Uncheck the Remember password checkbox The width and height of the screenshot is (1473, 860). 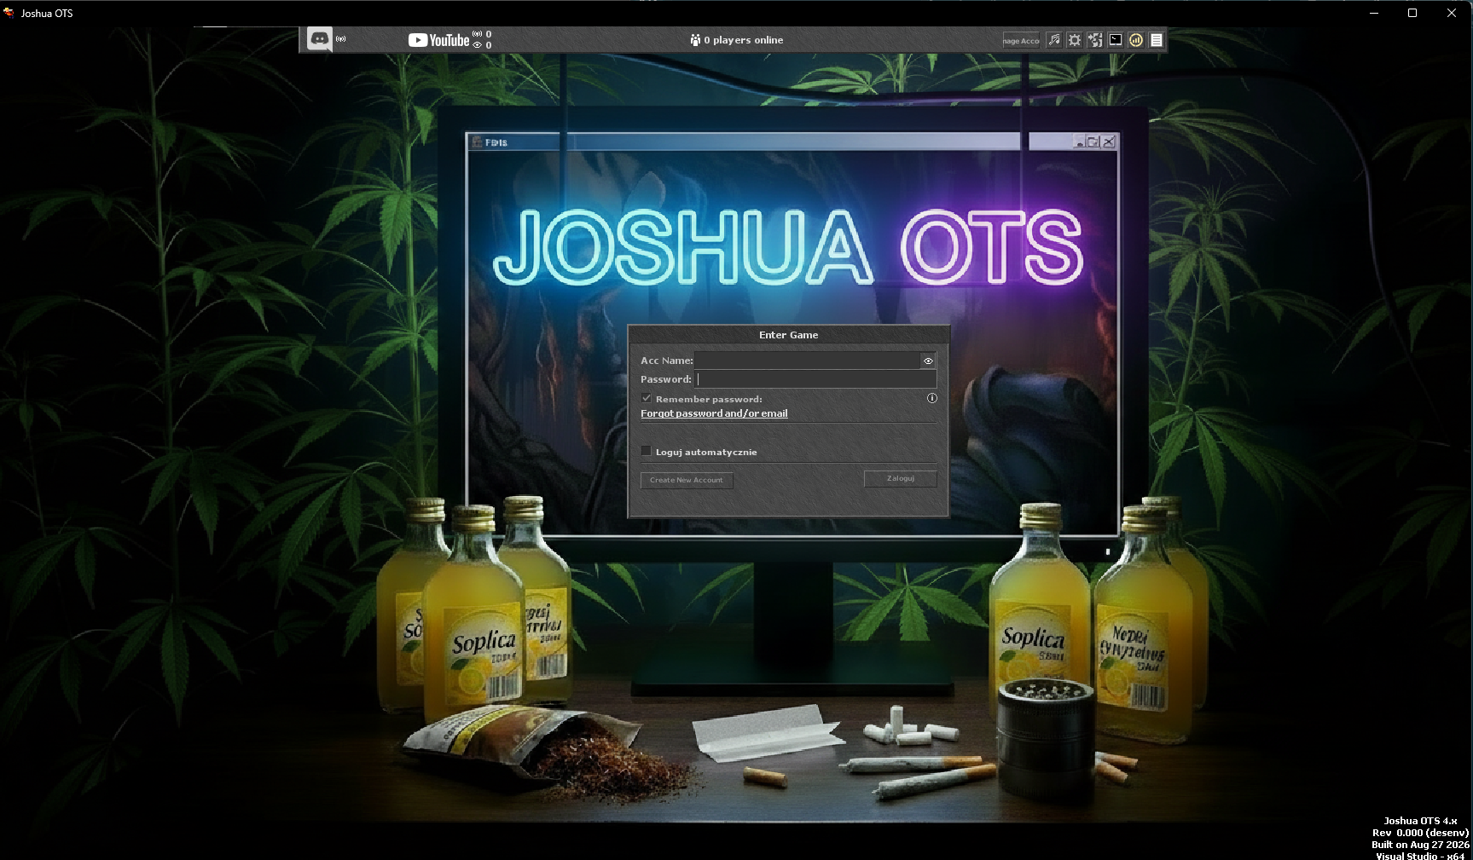(647, 398)
